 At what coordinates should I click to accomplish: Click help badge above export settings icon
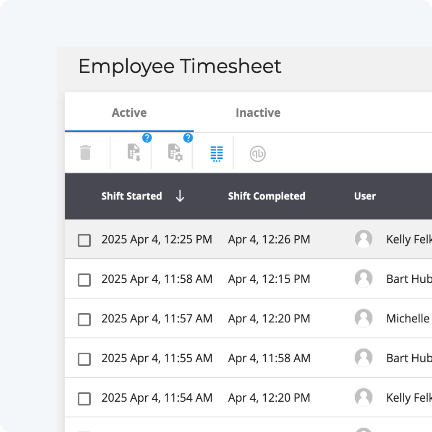188,138
